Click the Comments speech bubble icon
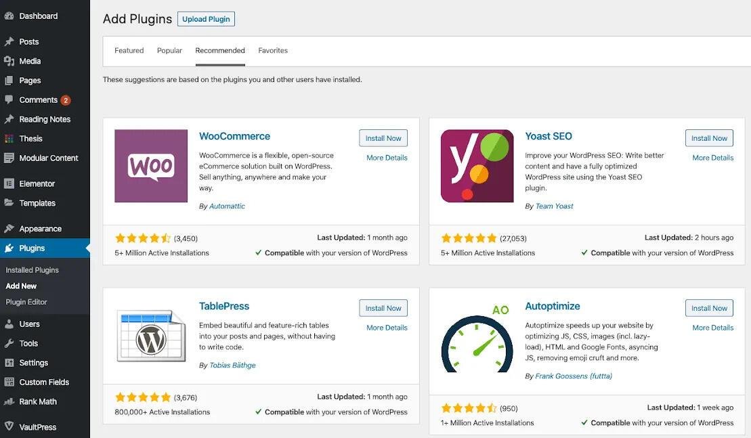The image size is (751, 438). (9, 99)
